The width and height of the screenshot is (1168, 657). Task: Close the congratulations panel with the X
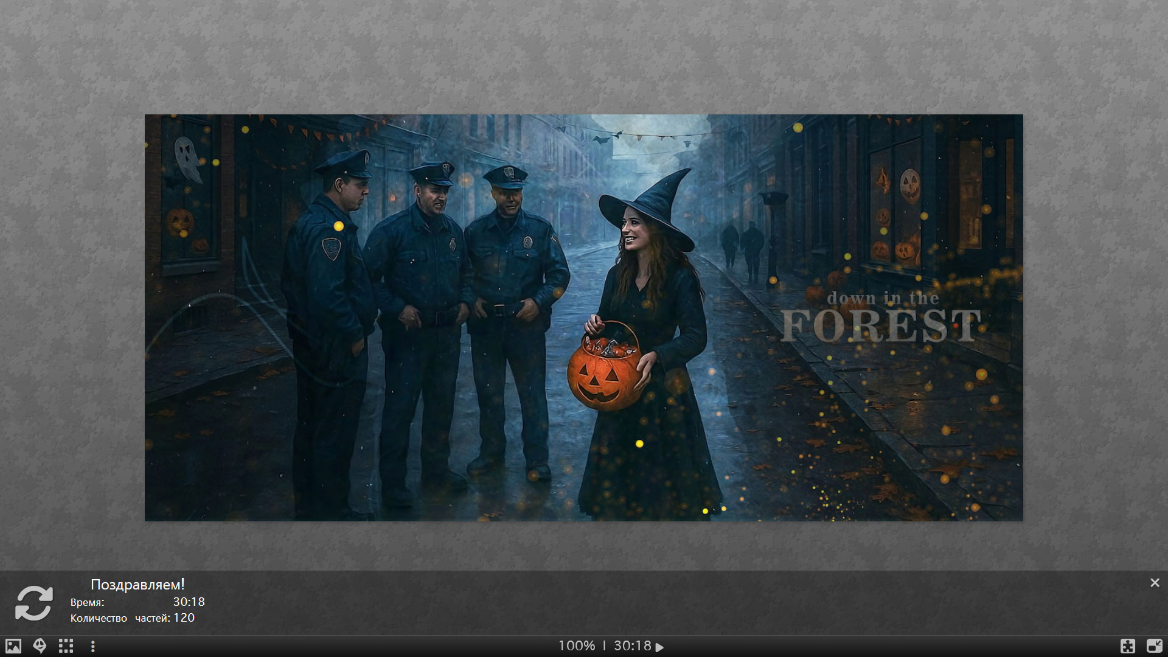pos(1155,583)
